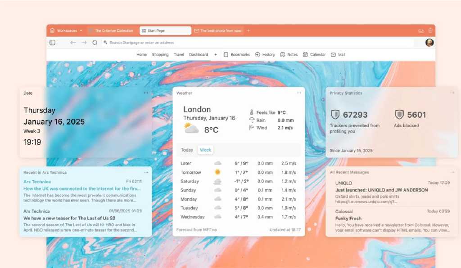Reload the current page
Image resolution: width=461 pixels, height=268 pixels.
click(x=95, y=43)
